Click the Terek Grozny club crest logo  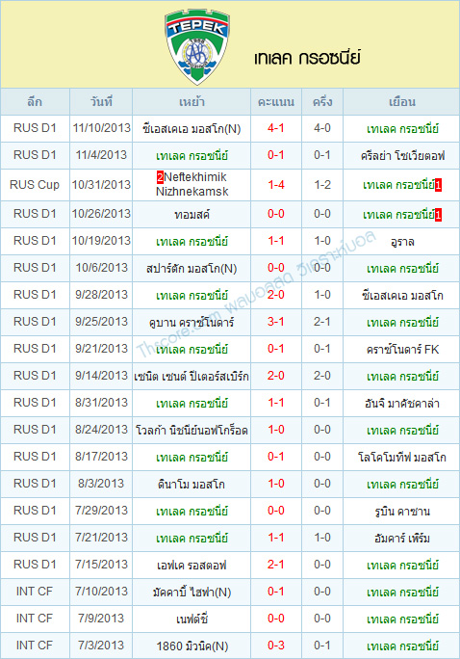(197, 46)
